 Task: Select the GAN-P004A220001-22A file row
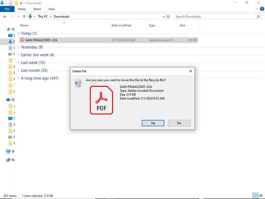pyautogui.click(x=108, y=40)
